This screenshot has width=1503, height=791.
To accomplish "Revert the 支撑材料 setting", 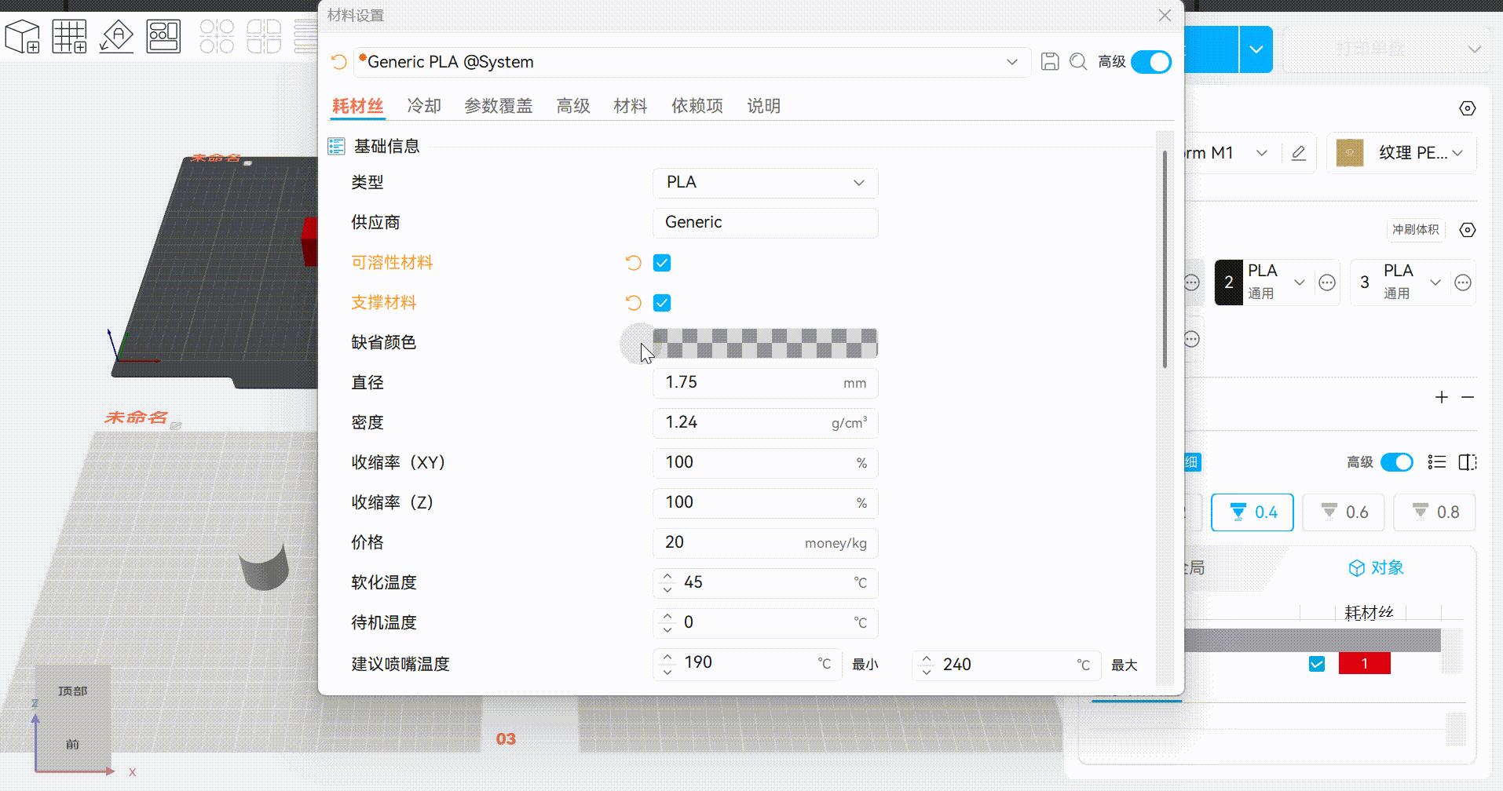I will point(634,303).
